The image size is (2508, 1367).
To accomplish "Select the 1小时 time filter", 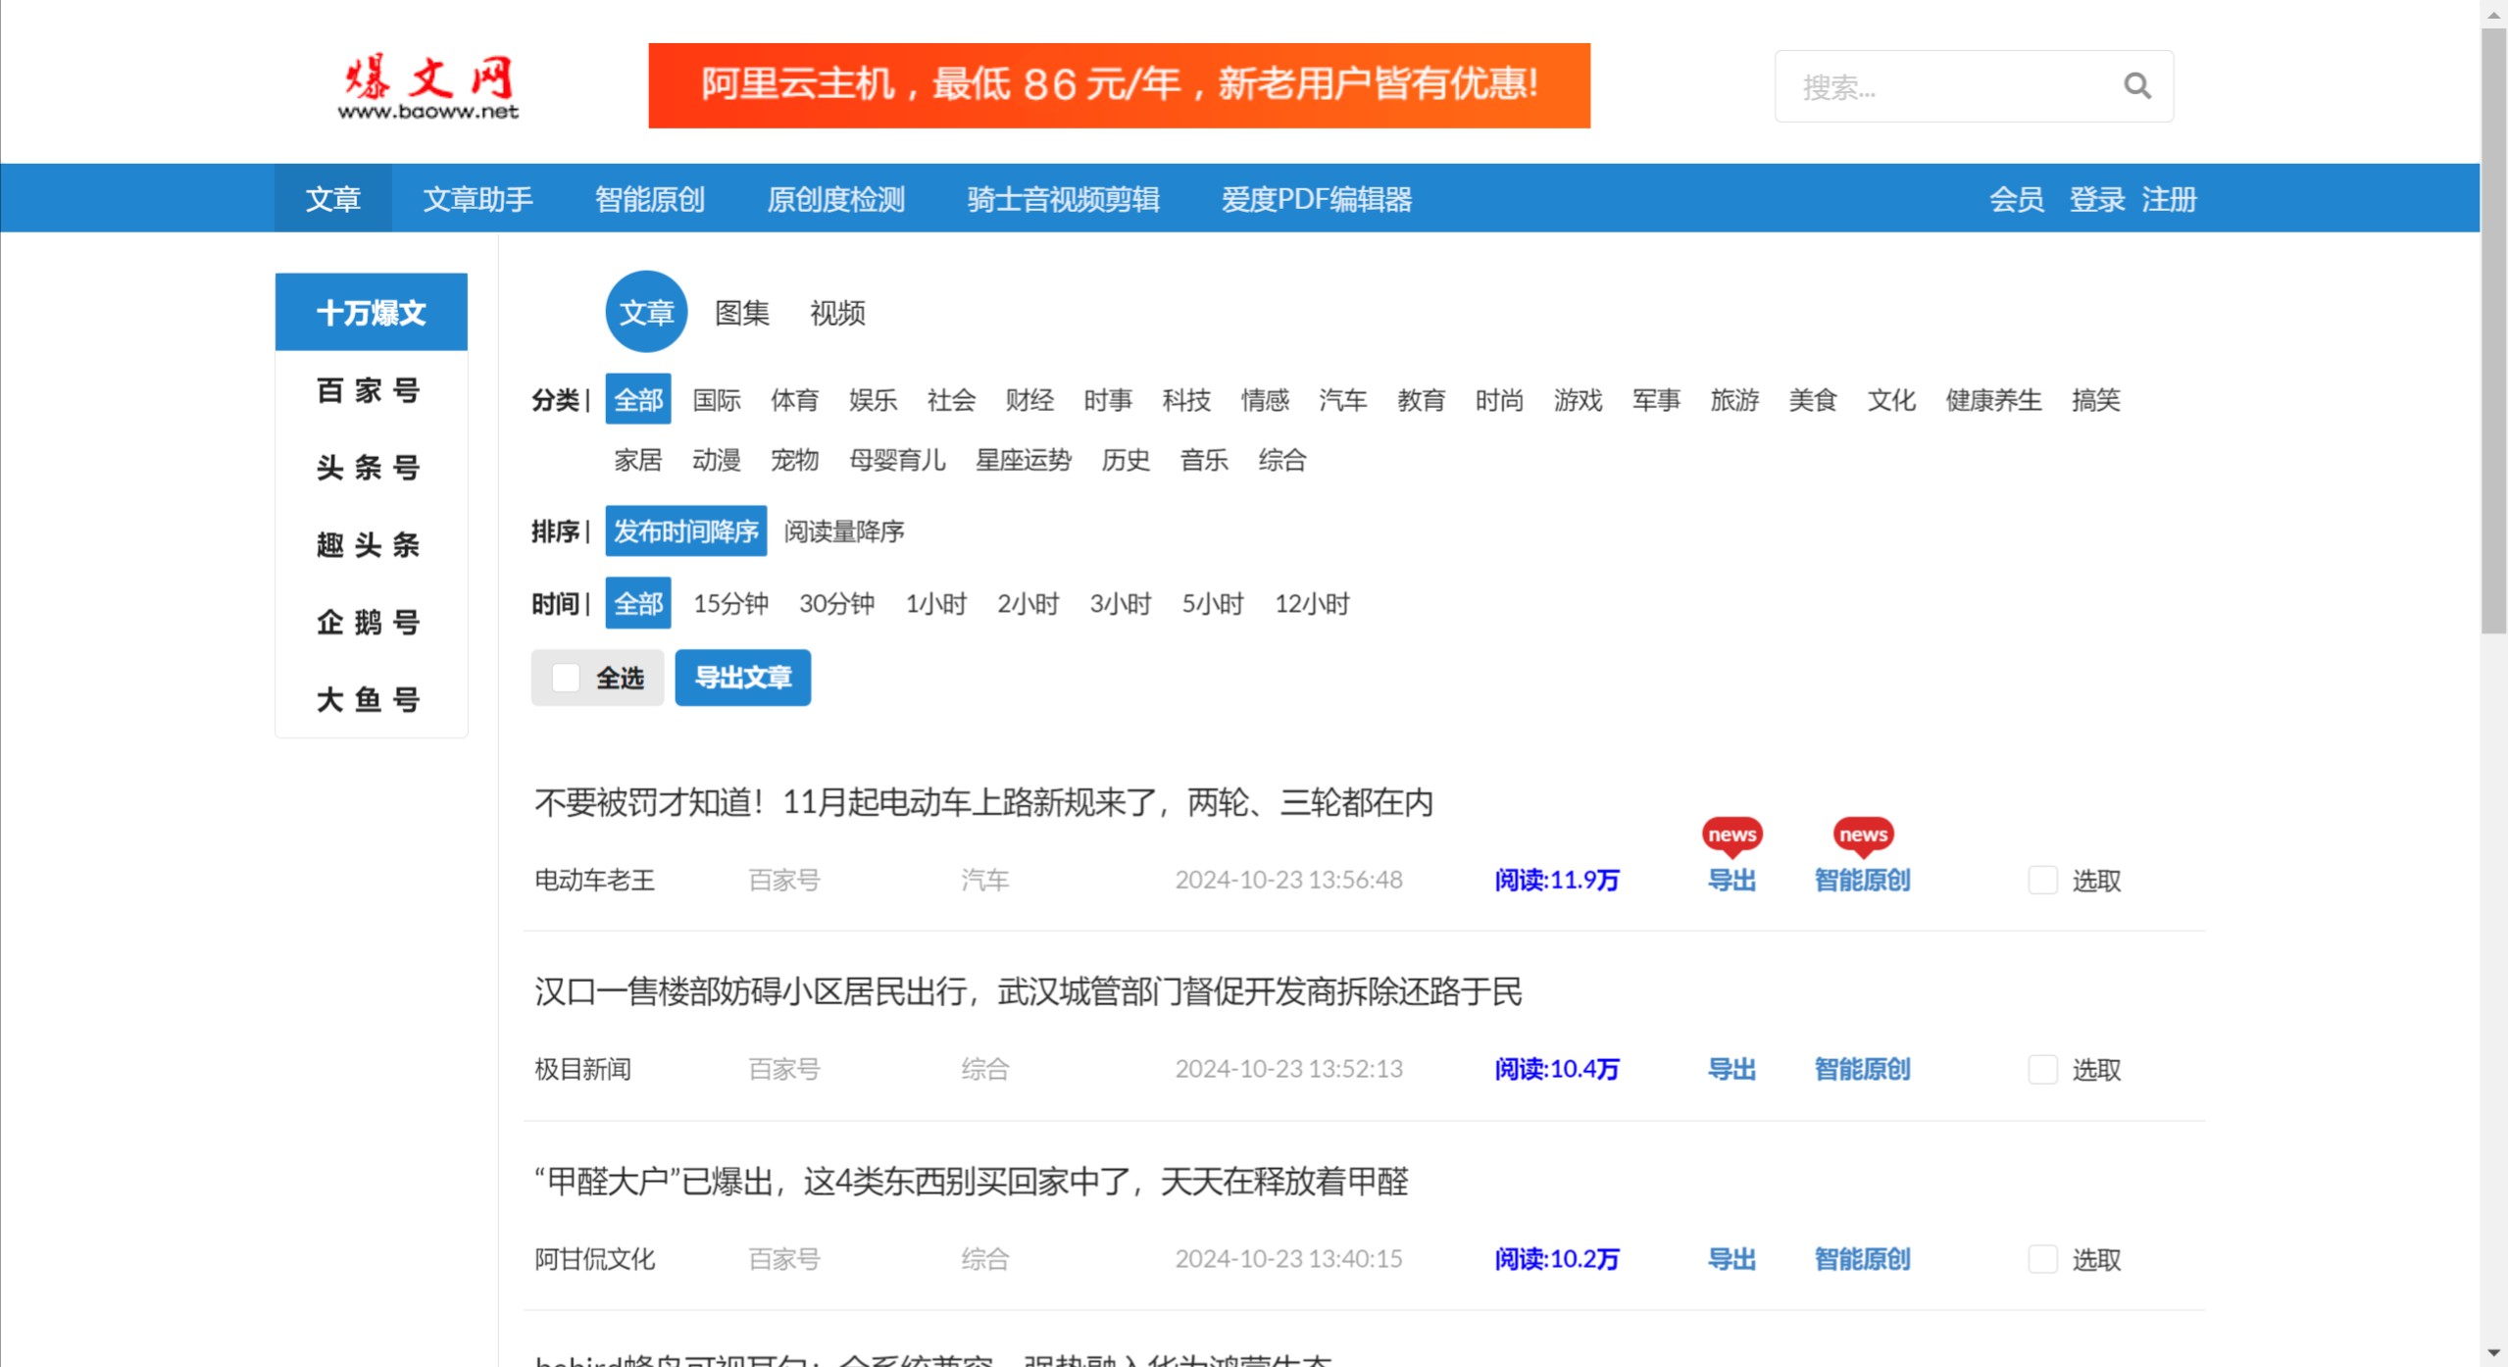I will click(936, 604).
